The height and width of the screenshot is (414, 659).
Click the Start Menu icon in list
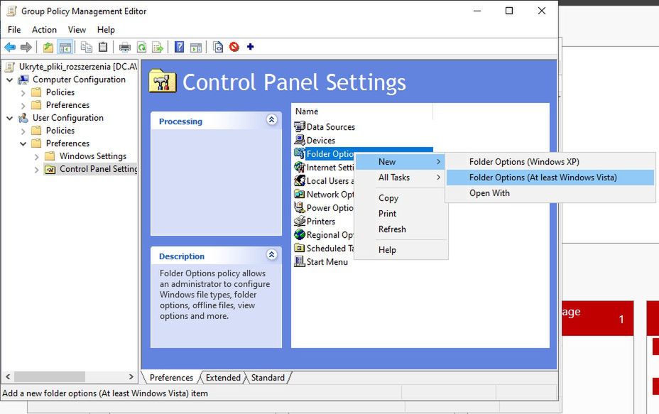tap(300, 261)
